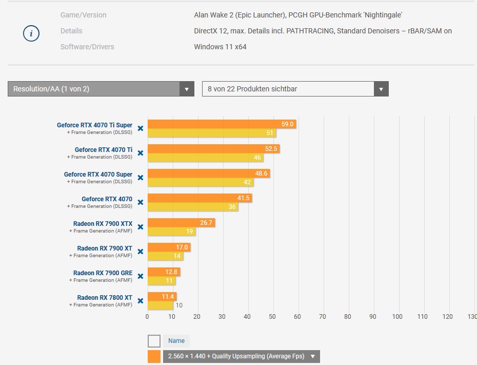Click the orange 52.5 bar
This screenshot has height=365, width=477.
click(x=214, y=148)
